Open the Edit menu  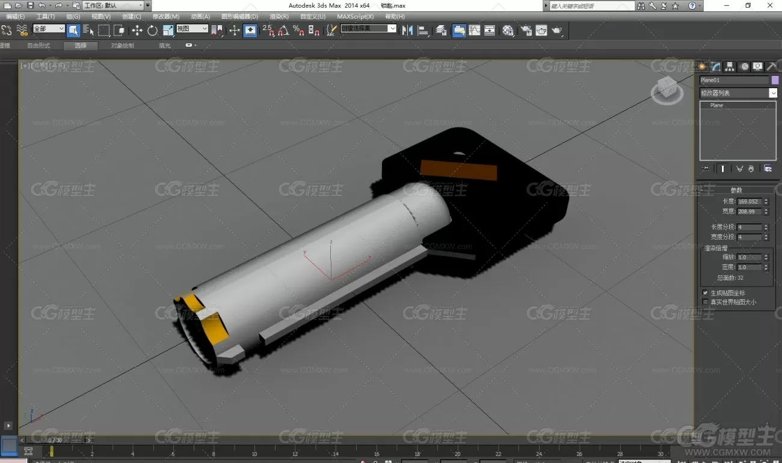16,17
